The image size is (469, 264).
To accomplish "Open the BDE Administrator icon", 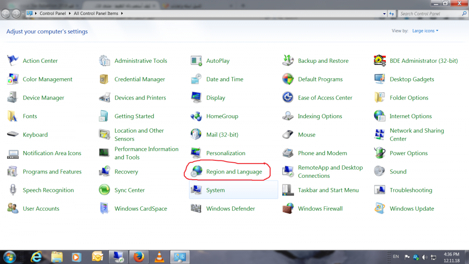I will point(379,60).
